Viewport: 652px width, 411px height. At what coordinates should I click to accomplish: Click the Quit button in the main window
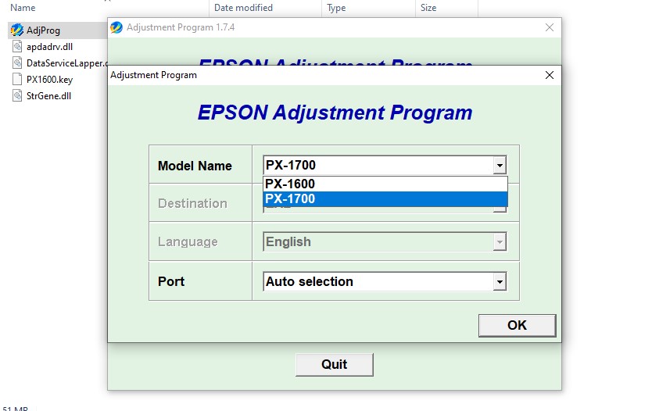(335, 364)
